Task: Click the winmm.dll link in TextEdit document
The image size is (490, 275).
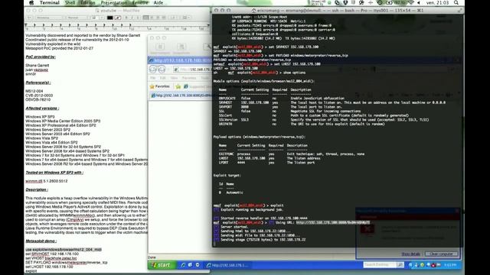Action: pyautogui.click(x=34, y=181)
